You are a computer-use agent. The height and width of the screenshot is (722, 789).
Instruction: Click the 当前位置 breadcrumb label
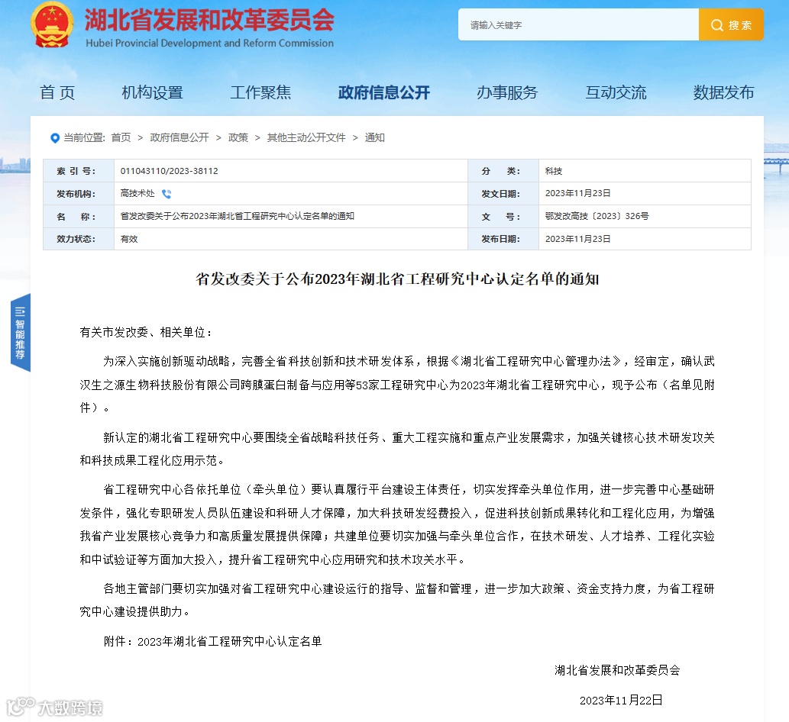coord(84,138)
